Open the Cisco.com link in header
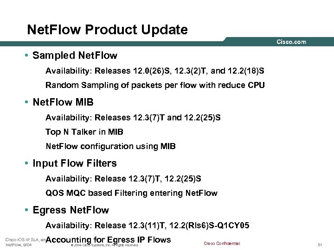 [x=291, y=42]
